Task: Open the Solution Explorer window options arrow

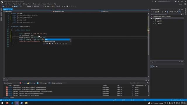Action: pos(179,9)
